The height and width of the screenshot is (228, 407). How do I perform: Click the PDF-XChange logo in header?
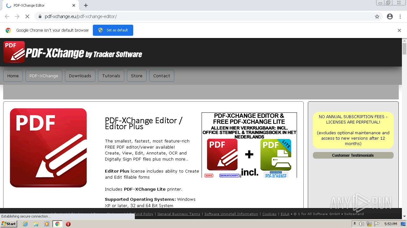(73, 52)
